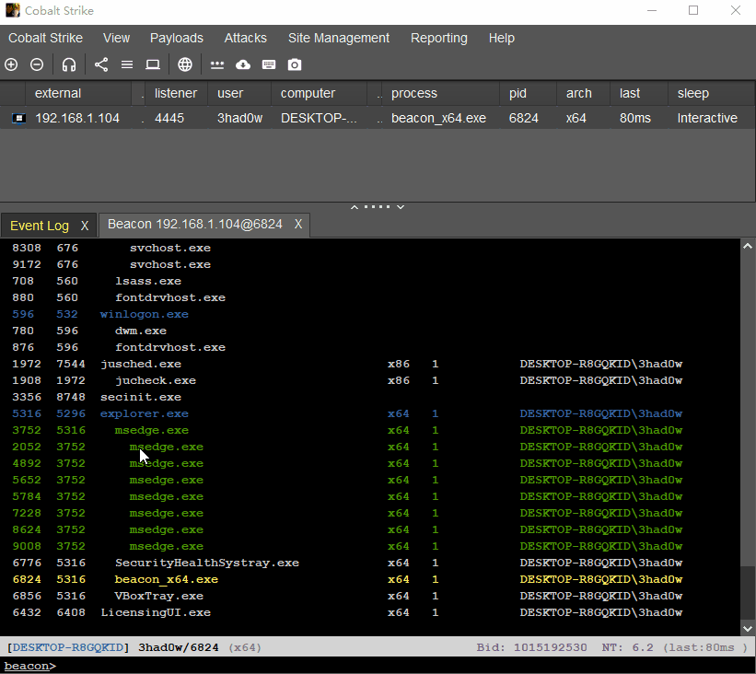Viewport: 756px width, 674px height.
Task: Click the connect (plus) toolbar icon
Action: 11,64
